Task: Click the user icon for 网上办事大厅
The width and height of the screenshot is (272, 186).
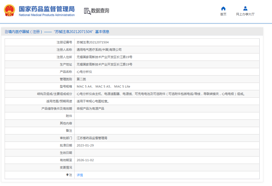Action: [245, 8]
